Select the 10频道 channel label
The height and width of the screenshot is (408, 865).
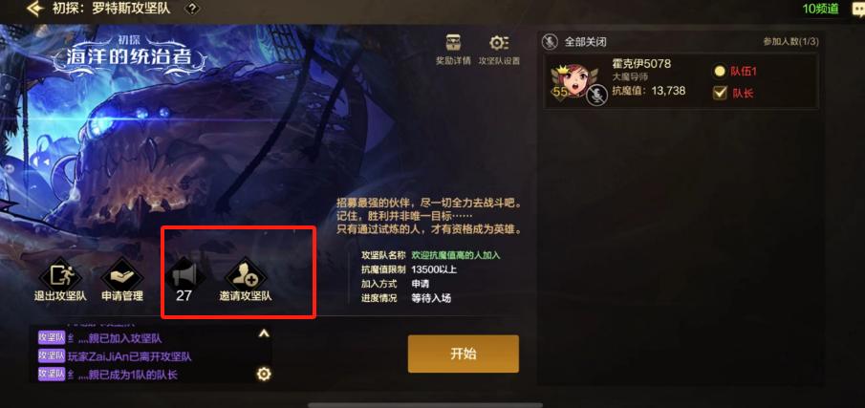820,9
